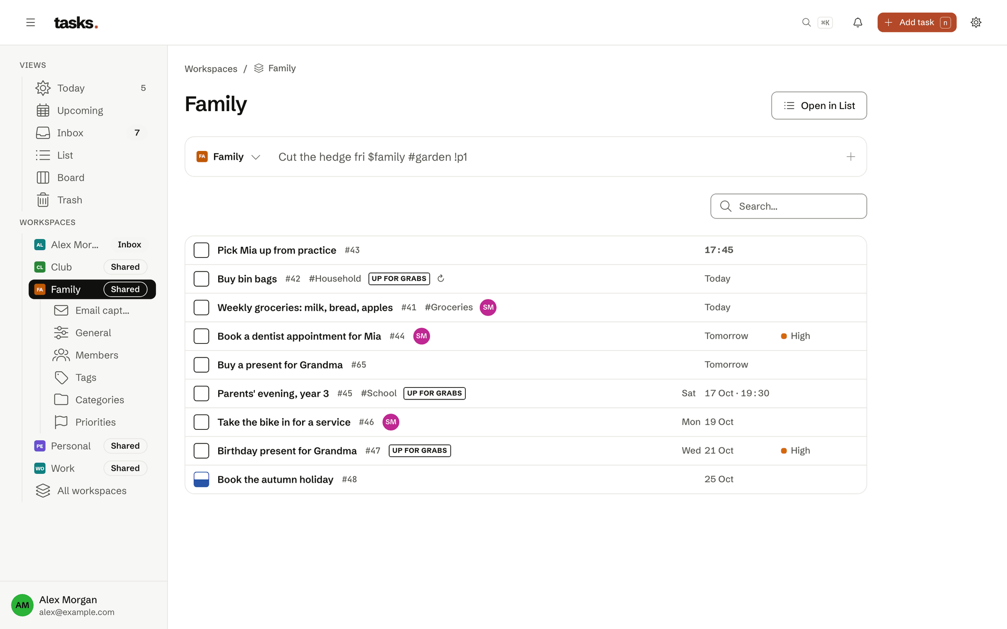Click UP FOR GRABS badge on Birthday present

420,451
